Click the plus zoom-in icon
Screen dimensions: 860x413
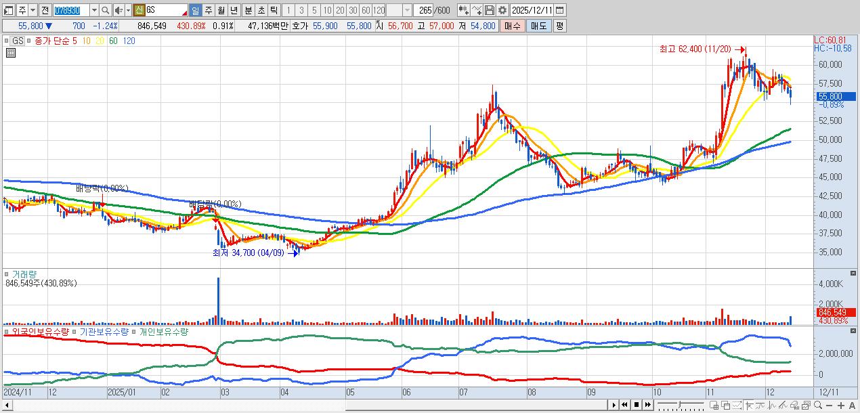(x=841, y=405)
